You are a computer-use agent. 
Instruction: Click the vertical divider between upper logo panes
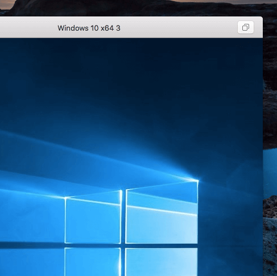tap(123, 217)
